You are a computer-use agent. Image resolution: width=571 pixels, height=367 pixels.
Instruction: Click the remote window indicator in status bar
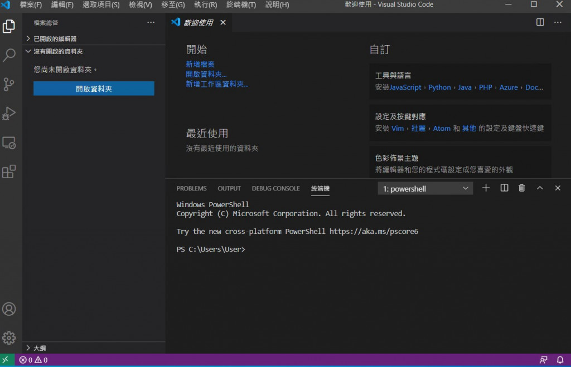coord(6,360)
